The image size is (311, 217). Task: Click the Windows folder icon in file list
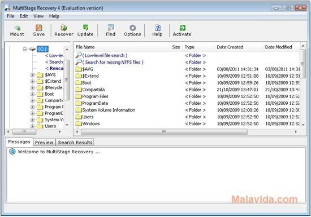(x=79, y=123)
